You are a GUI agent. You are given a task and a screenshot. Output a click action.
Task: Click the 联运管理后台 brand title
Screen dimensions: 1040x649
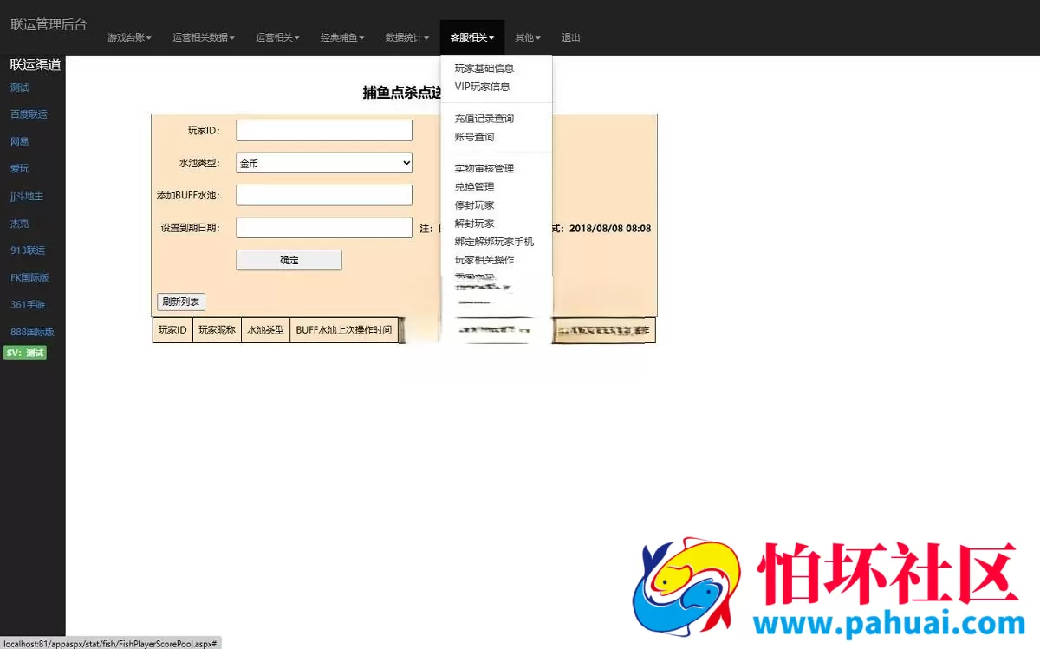pyautogui.click(x=49, y=24)
